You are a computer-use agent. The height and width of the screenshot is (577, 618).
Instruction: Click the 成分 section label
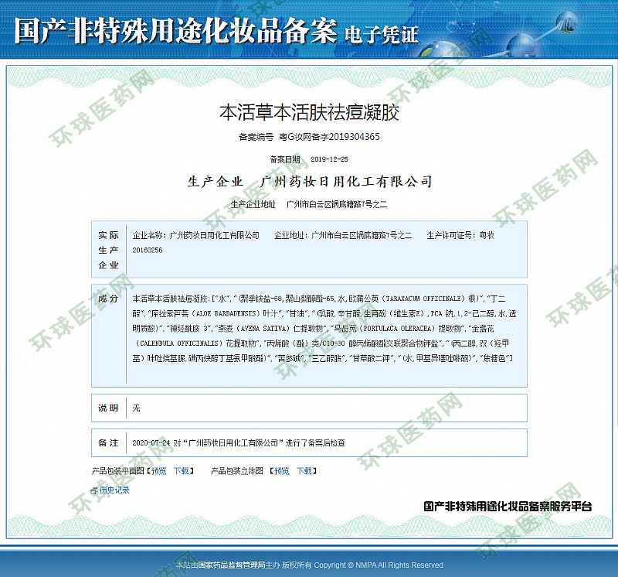coord(108,299)
